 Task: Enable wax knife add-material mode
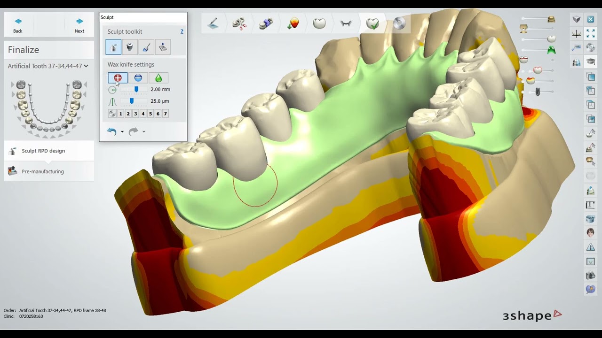(x=118, y=78)
